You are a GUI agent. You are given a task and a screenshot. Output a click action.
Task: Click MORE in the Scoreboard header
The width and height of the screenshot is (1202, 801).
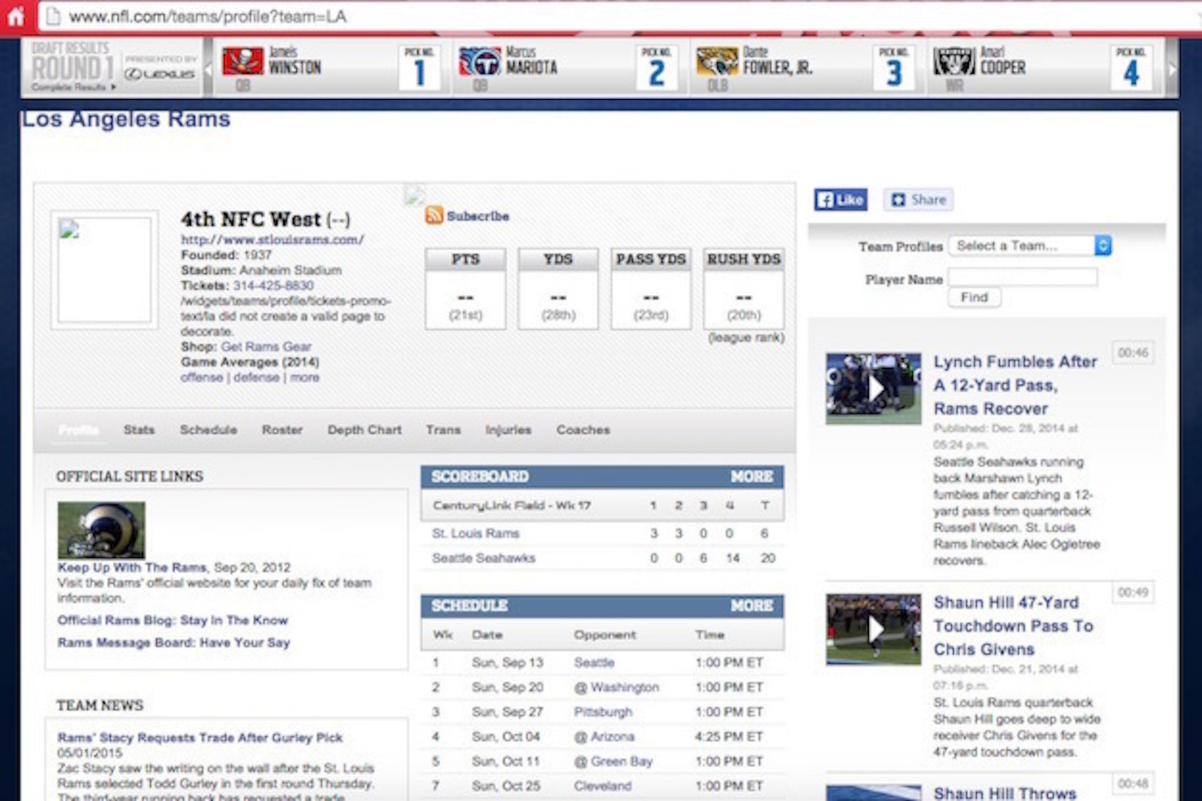coord(752,477)
